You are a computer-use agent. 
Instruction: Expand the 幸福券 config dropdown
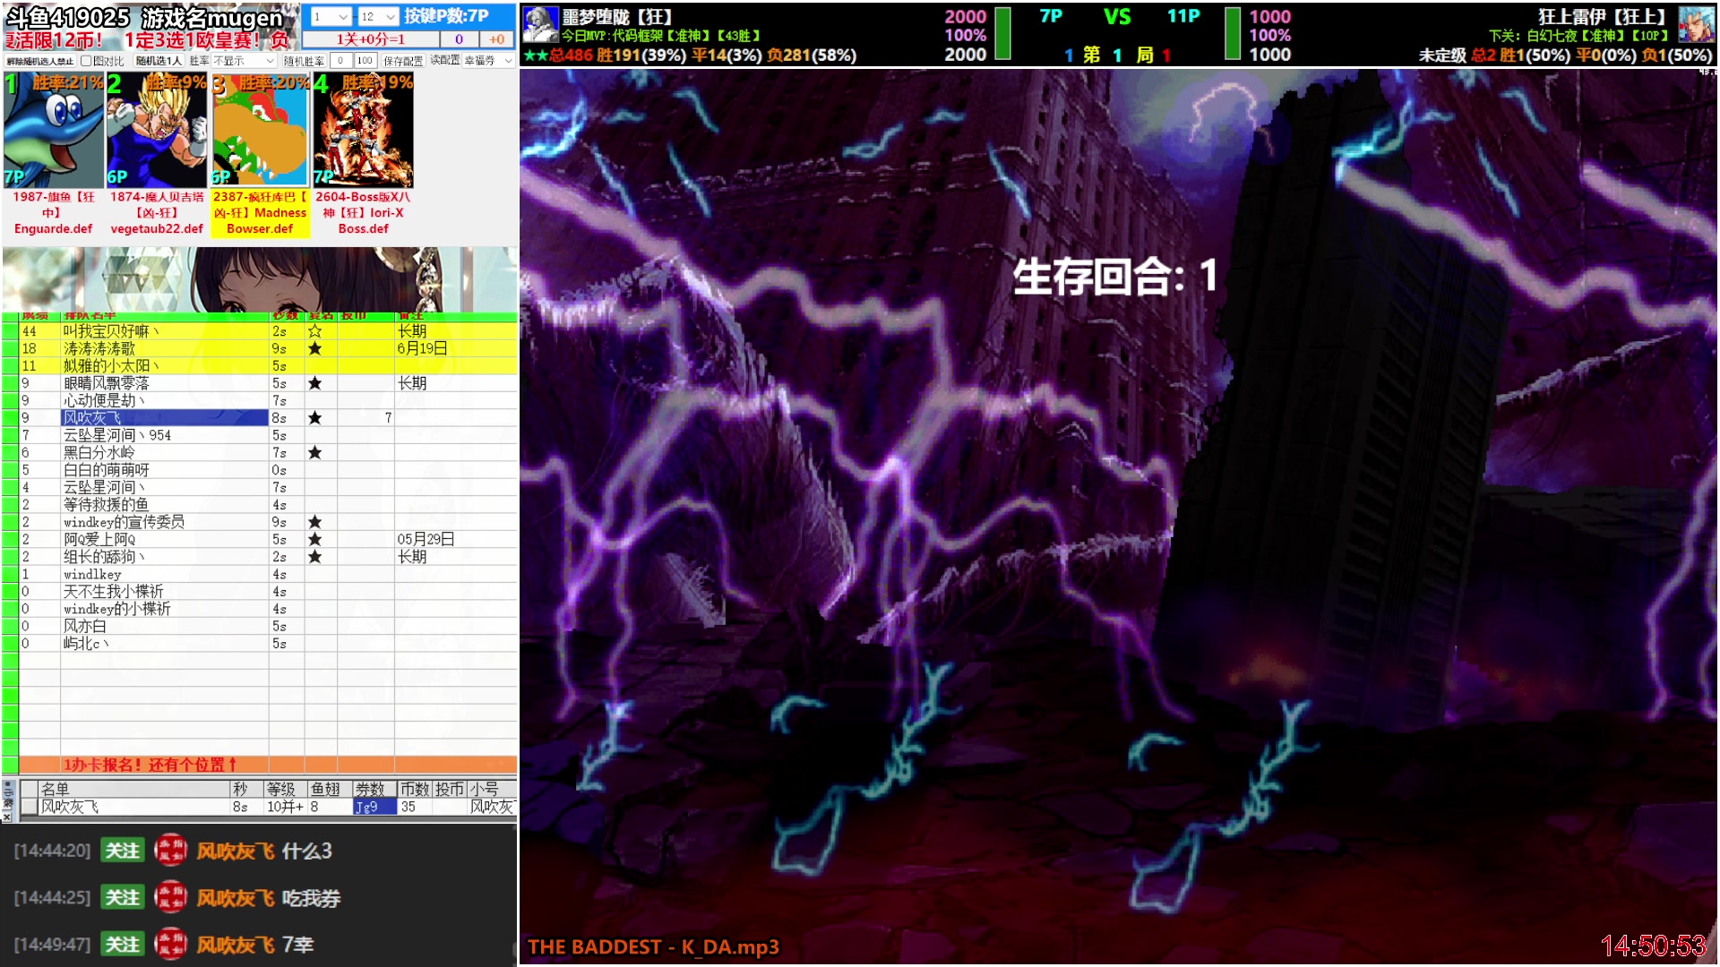pos(488,61)
